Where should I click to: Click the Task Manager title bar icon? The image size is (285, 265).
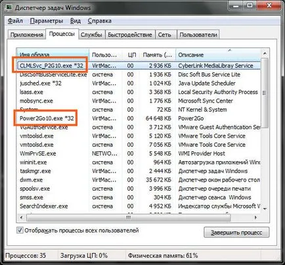[9, 7]
